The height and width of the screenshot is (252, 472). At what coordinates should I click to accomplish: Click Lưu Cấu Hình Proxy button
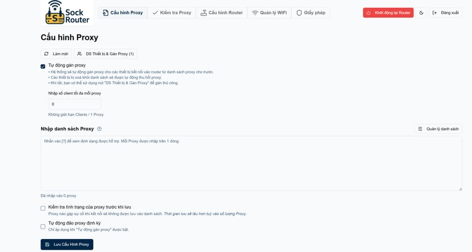(x=67, y=244)
